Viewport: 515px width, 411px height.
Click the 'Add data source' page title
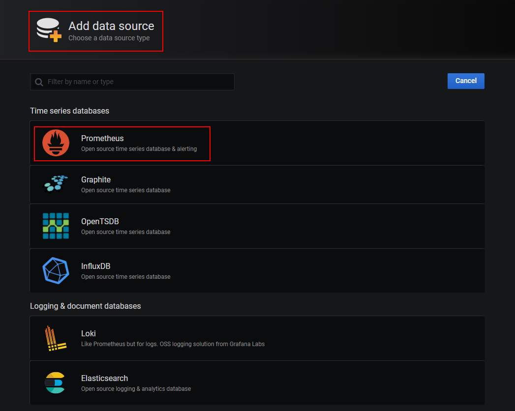[x=111, y=26]
